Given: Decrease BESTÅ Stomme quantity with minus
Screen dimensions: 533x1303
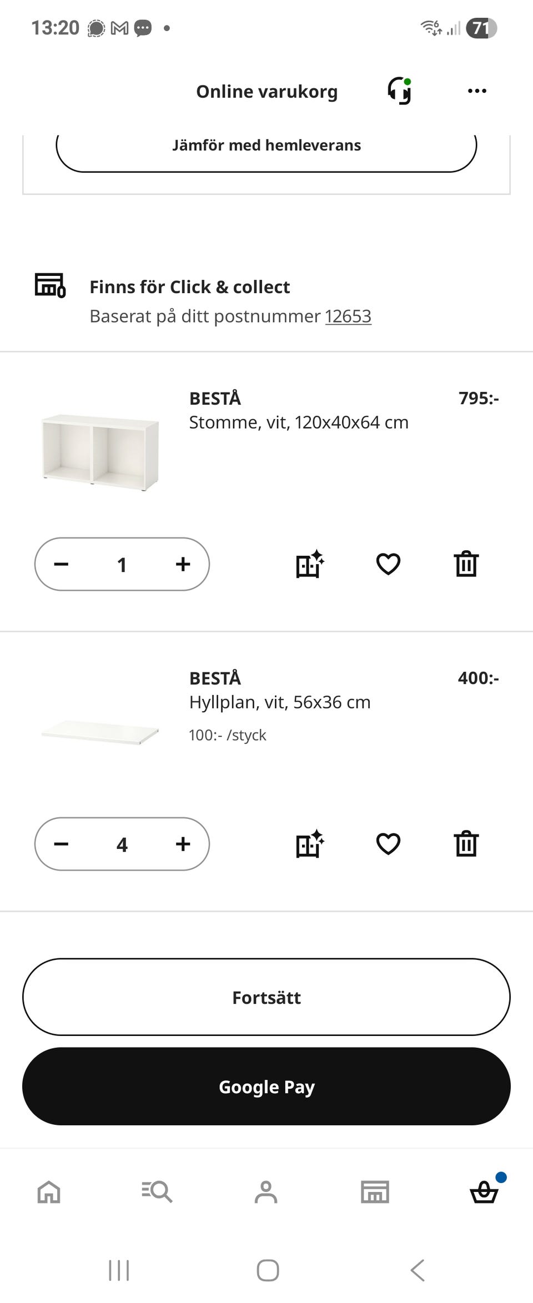Looking at the screenshot, I should point(61,564).
